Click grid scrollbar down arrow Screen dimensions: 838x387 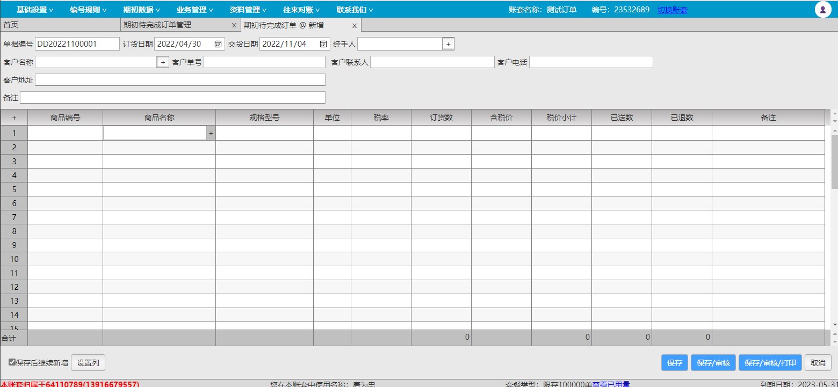[834, 325]
